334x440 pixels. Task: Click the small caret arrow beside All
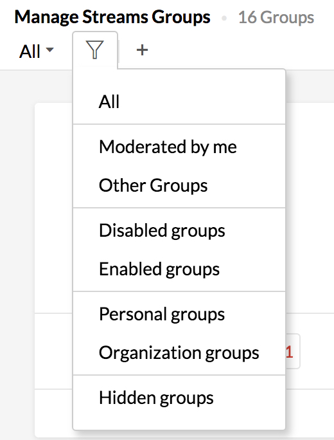[49, 50]
